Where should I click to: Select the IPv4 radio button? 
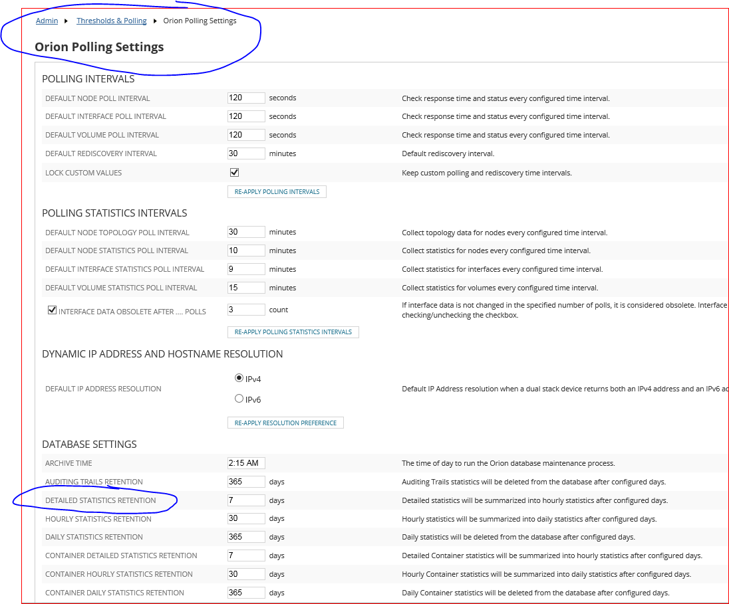(x=239, y=378)
